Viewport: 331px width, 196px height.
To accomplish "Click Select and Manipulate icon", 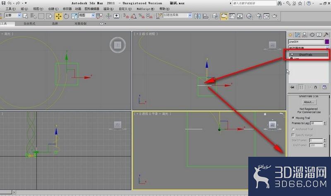I will click(x=109, y=16).
